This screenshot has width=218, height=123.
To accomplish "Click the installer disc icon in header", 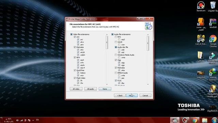I will point(149,26).
